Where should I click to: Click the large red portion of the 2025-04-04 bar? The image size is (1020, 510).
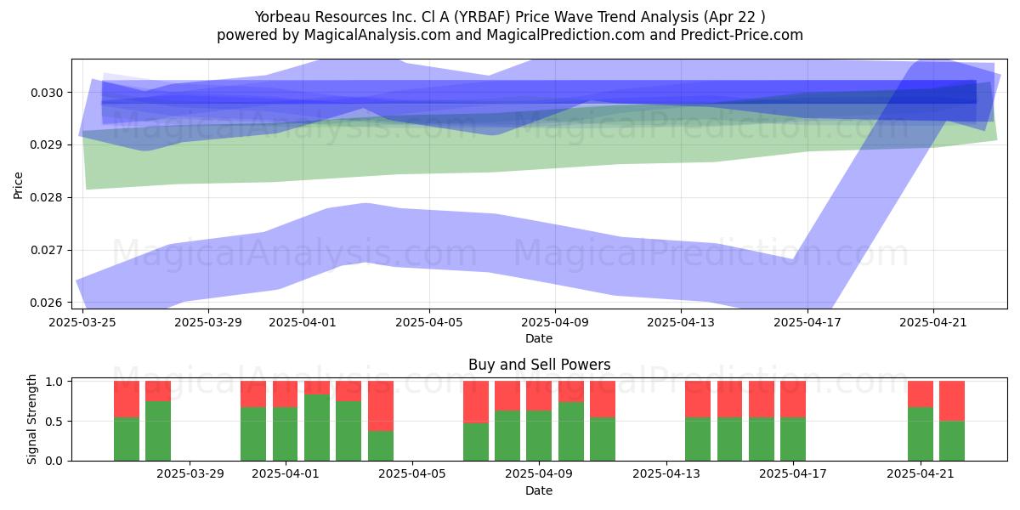(381, 406)
